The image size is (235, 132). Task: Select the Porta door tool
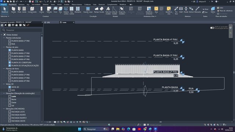19,10
